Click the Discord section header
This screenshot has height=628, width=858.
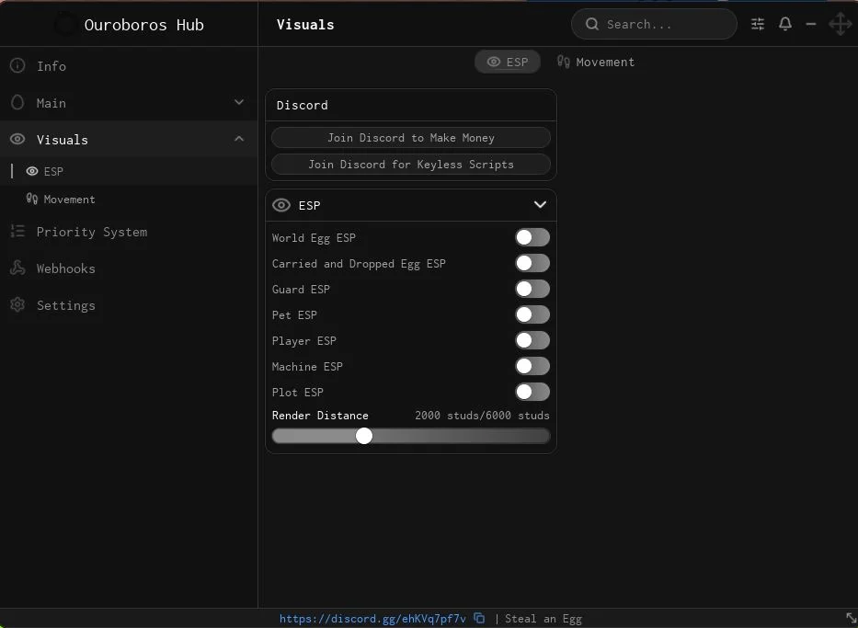(411, 105)
